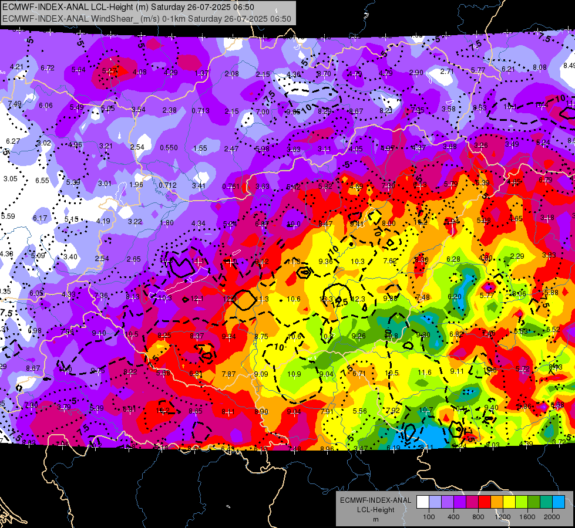575x528 pixels.
Task: Click the 4.21 wind shear value
Action: tap(16, 67)
